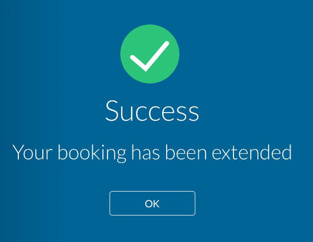Viewport: 313px width, 242px height.
Task: Click the booking extended confirmation line
Action: pos(152,153)
